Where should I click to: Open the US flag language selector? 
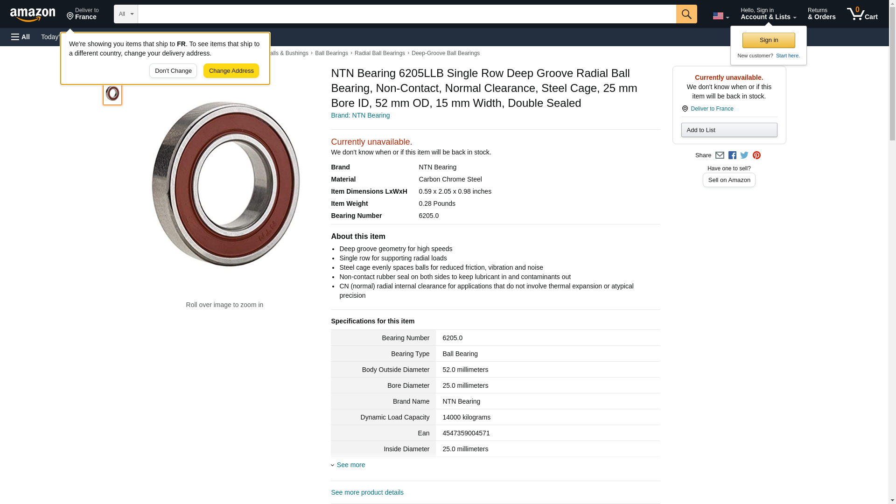[x=721, y=16]
